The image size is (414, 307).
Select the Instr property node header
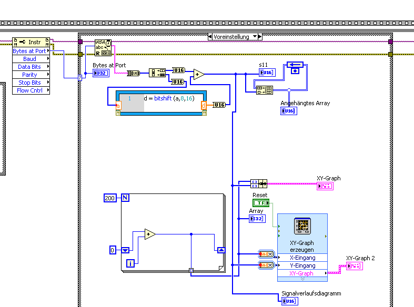click(x=31, y=42)
